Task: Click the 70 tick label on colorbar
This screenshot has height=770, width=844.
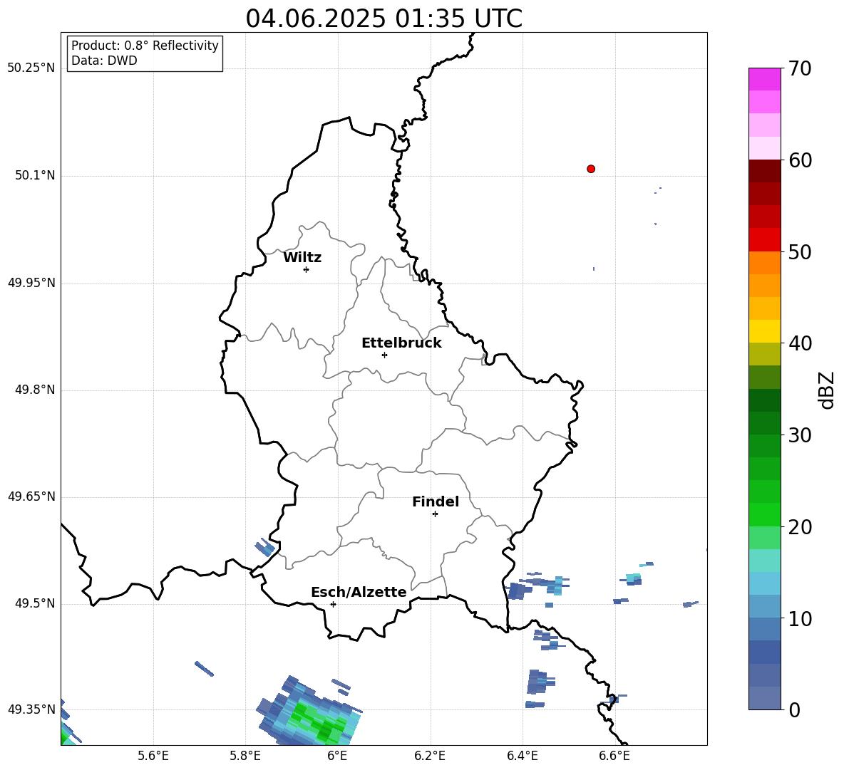Action: (x=800, y=68)
